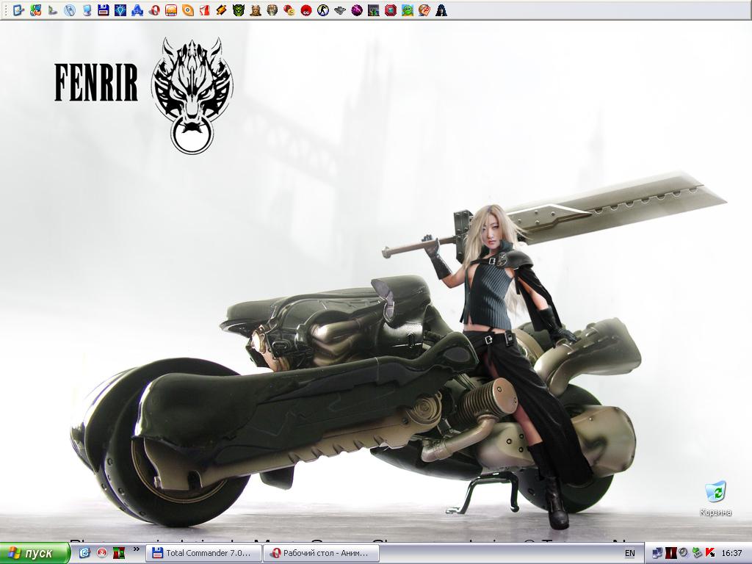The width and height of the screenshot is (752, 564).
Task: Open the dark-blue lightbulb shortcut in top toolbar
Action: (x=120, y=10)
